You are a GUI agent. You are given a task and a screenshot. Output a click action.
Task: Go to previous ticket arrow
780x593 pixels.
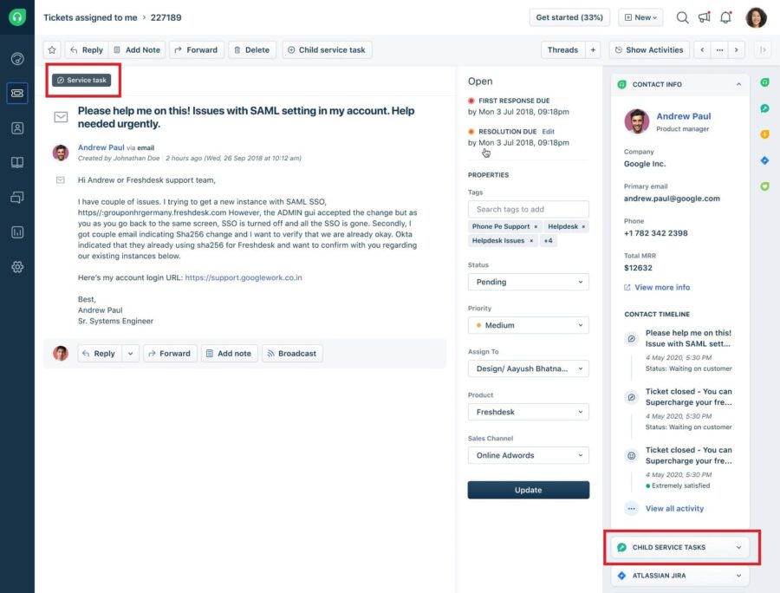[x=702, y=49]
